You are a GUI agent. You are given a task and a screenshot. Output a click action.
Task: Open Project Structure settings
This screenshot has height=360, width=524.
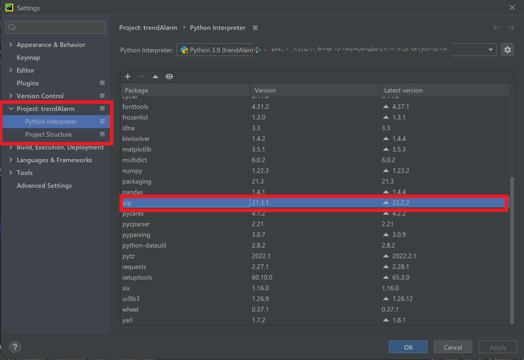[48, 134]
